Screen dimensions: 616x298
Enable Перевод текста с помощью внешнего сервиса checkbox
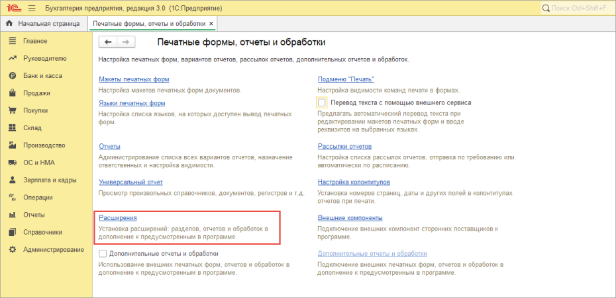point(322,102)
